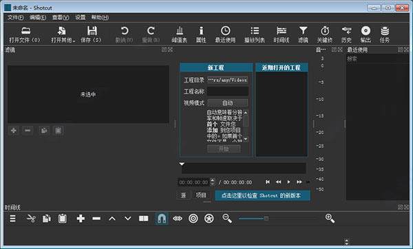Image resolution: width=413 pixels, height=249 pixels.
Task: Click the project name (工程名称) input field
Action: point(228,91)
